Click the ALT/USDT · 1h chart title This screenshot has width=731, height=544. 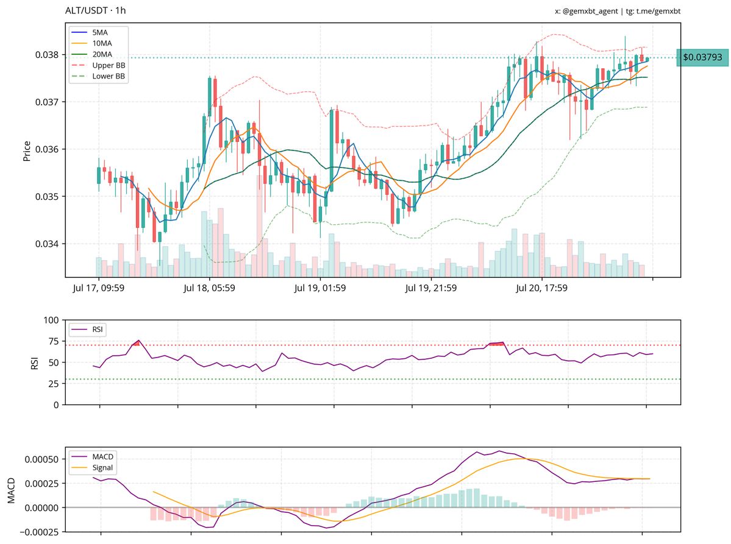pyautogui.click(x=96, y=10)
